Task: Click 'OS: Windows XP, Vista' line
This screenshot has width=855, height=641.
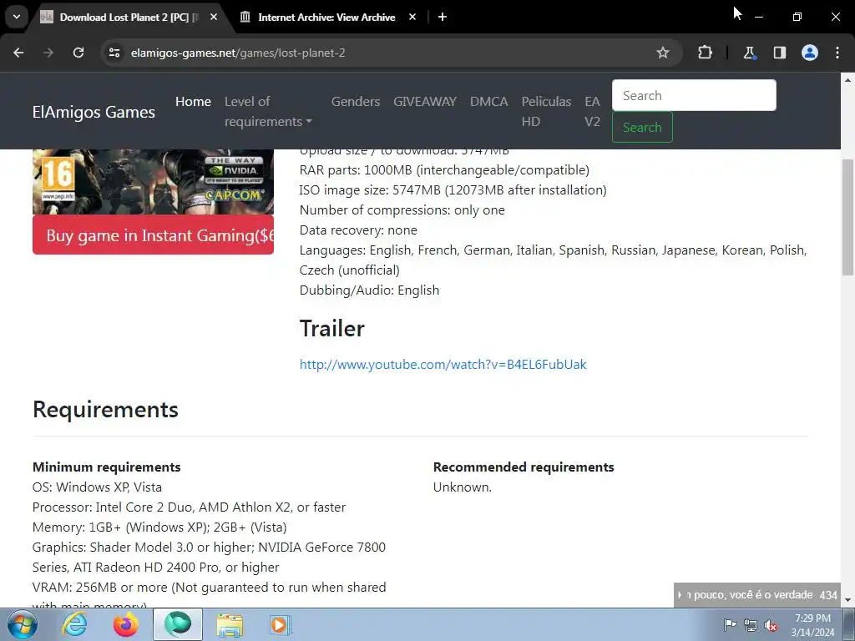Action: [97, 487]
